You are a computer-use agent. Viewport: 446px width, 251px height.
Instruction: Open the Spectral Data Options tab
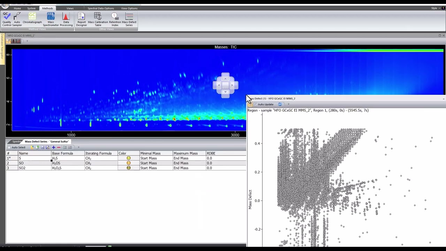point(101,8)
